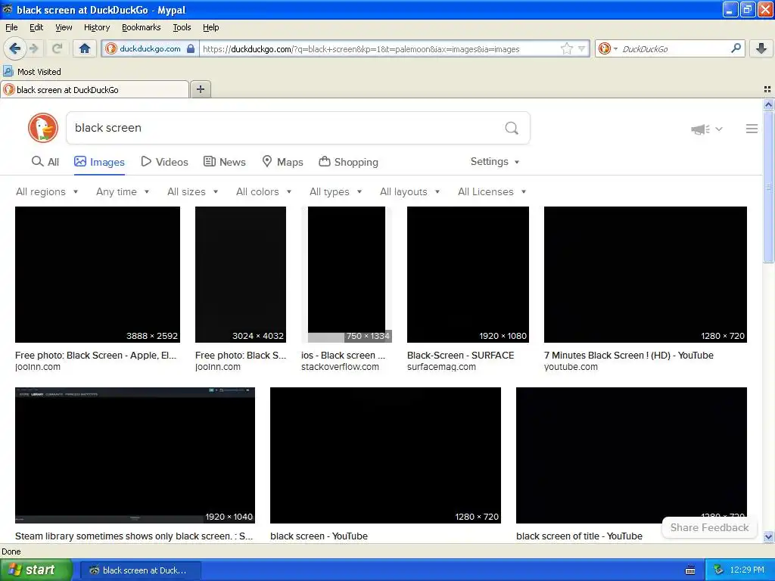Open the address bar history dropdown arrow
This screenshot has height=581, width=775.
(582, 48)
